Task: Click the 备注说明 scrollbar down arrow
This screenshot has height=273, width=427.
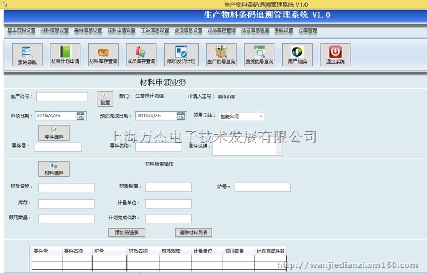Action: (x=279, y=152)
